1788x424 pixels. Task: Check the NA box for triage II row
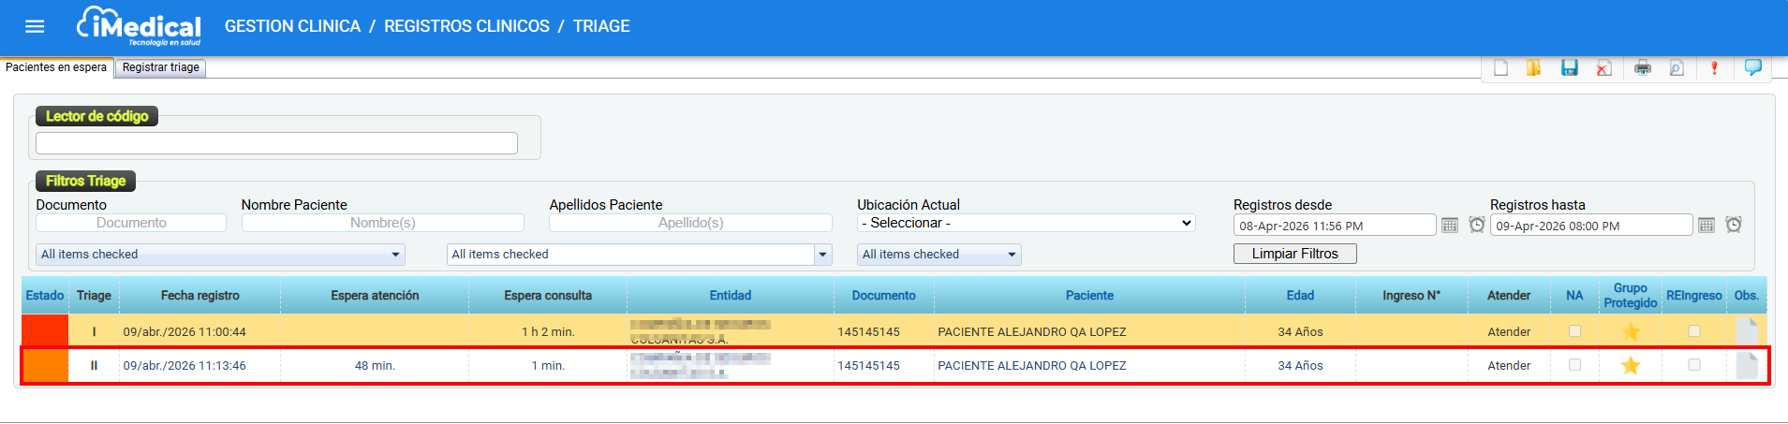pyautogui.click(x=1574, y=365)
